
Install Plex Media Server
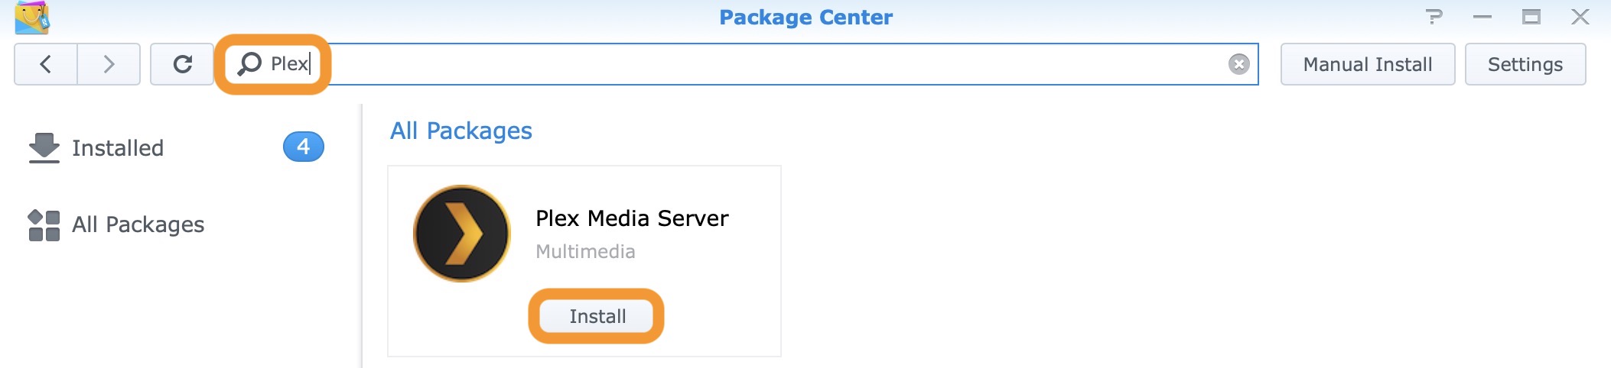(x=597, y=316)
